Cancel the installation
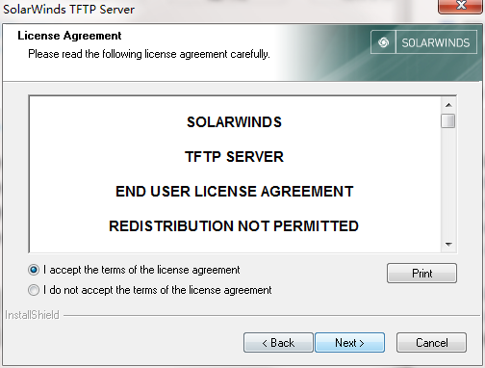485x368 pixels. [x=431, y=343]
